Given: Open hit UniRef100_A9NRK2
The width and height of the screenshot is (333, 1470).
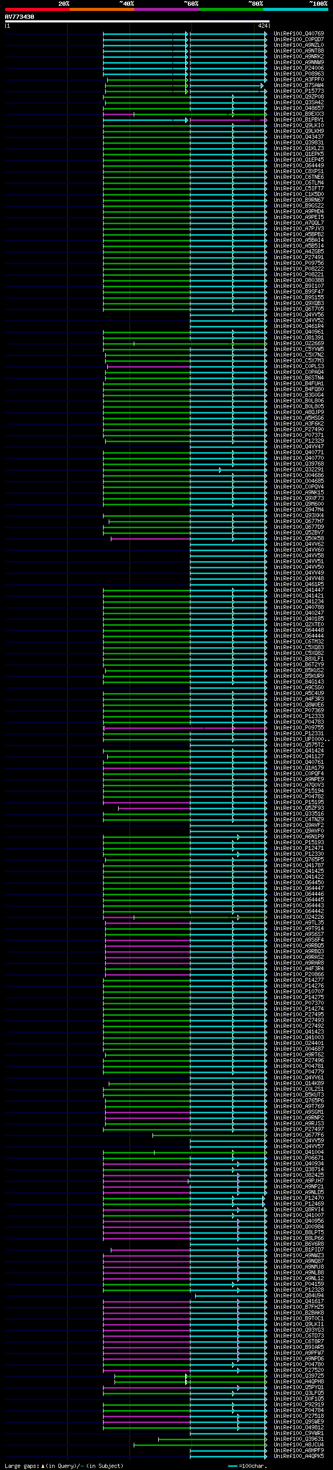Looking at the screenshot, I should [x=299, y=56].
